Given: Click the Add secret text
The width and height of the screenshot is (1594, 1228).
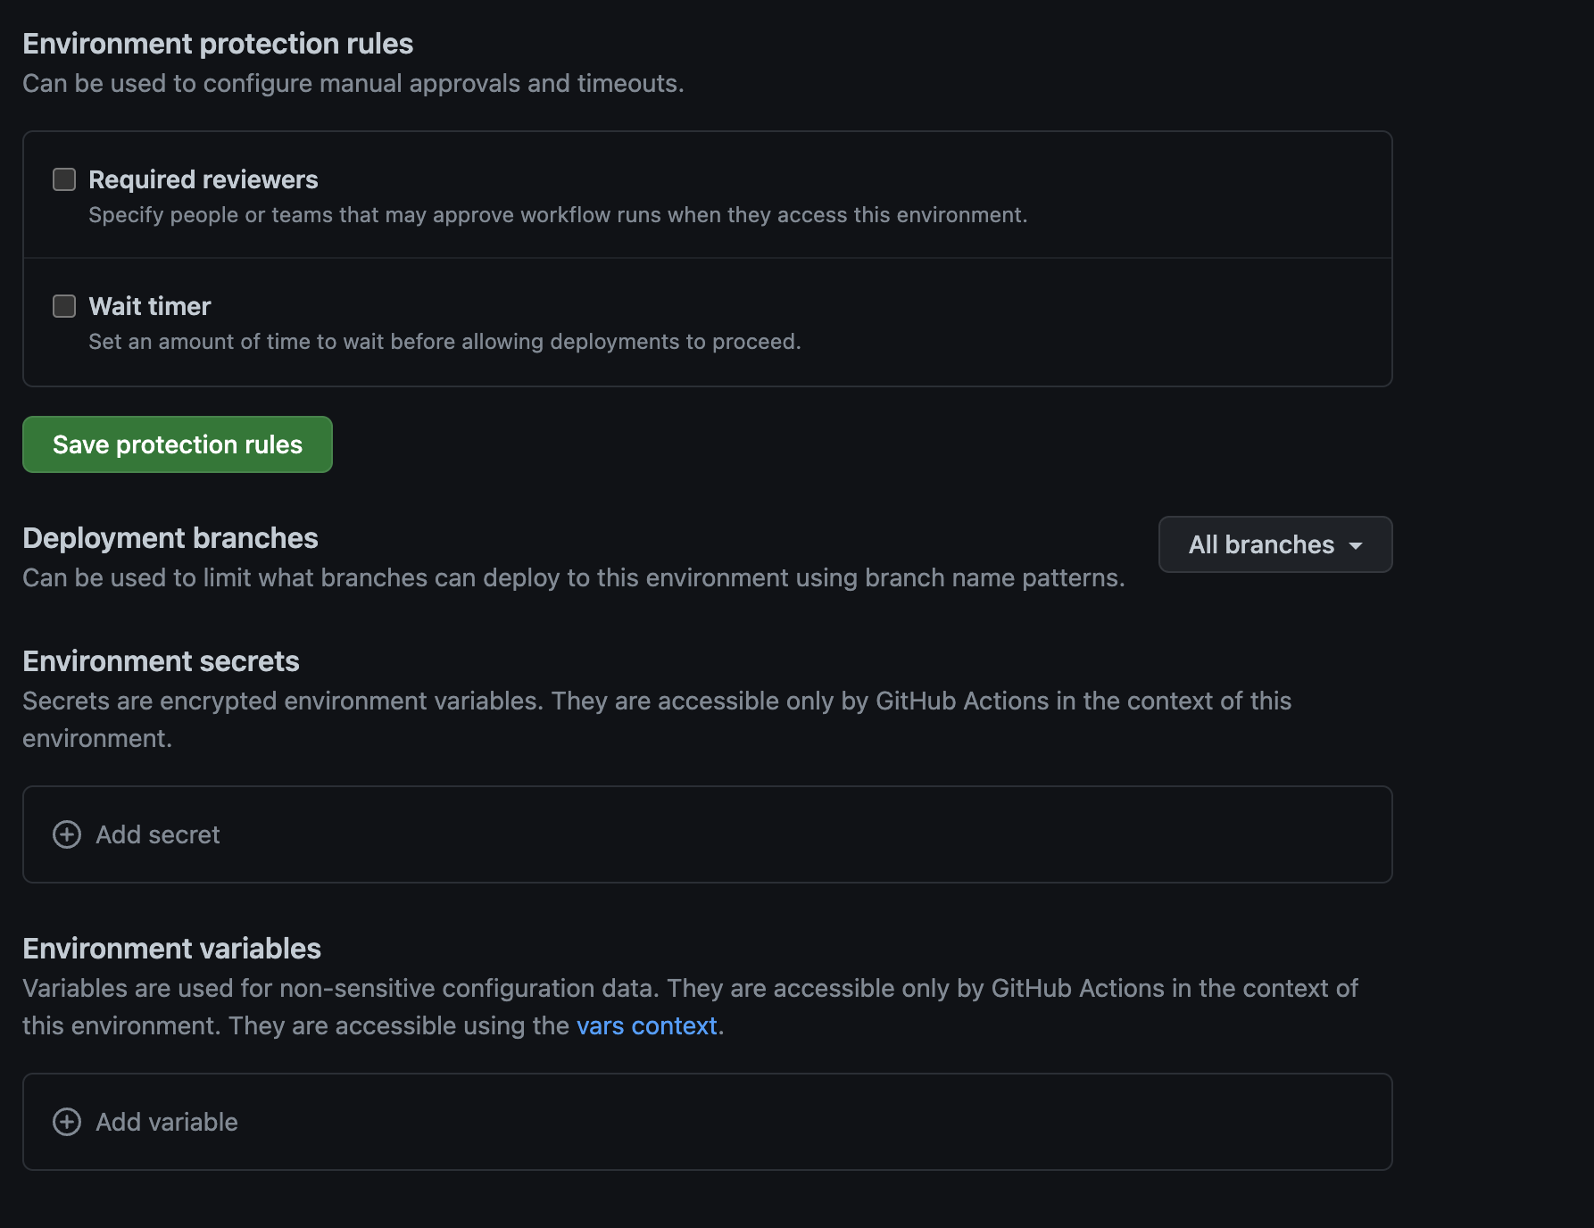Looking at the screenshot, I should [x=158, y=834].
